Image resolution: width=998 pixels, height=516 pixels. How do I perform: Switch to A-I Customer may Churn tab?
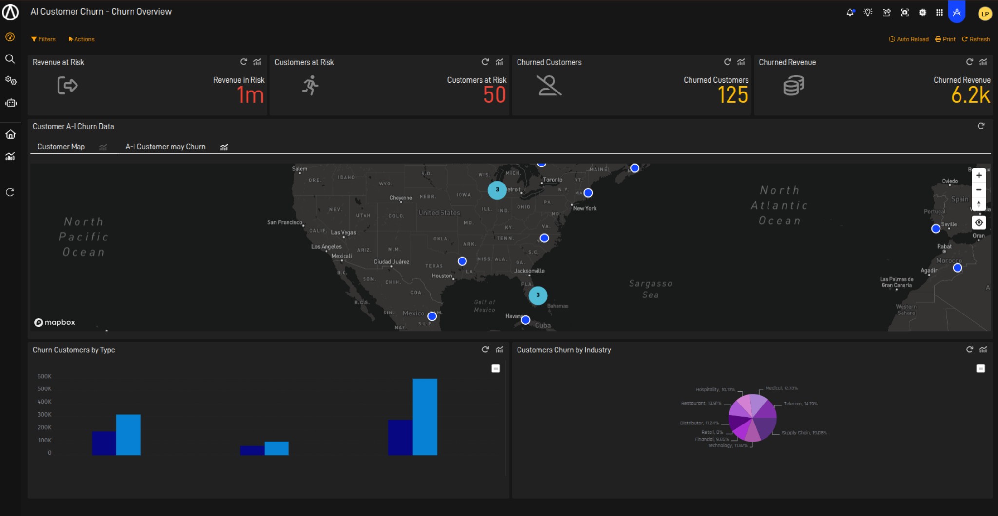(165, 147)
